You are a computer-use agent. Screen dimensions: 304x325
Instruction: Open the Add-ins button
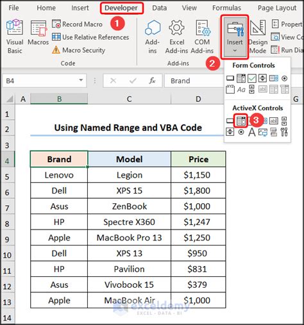152,37
